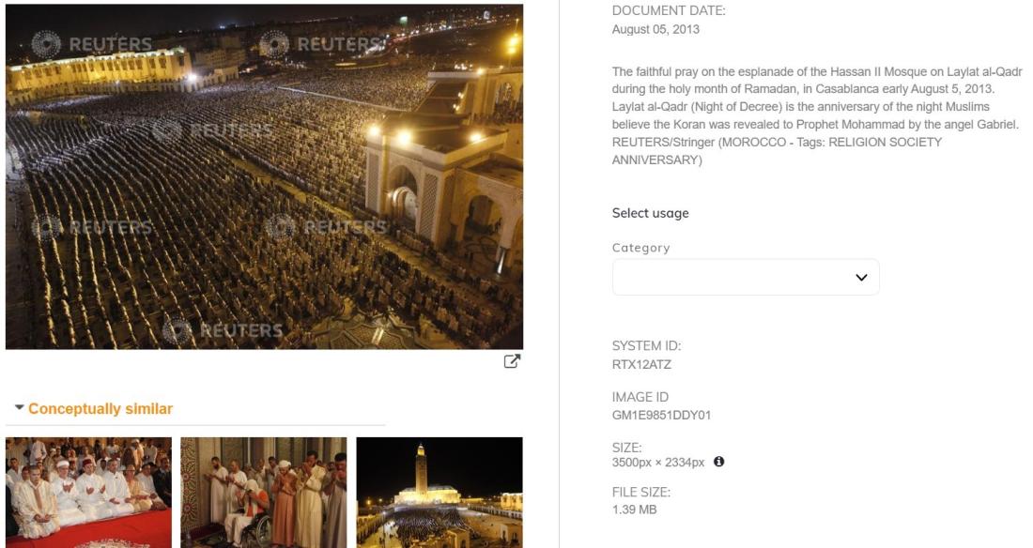1033x548 pixels.
Task: Click the System ID value RTX12ATZ
Action: [641, 364]
